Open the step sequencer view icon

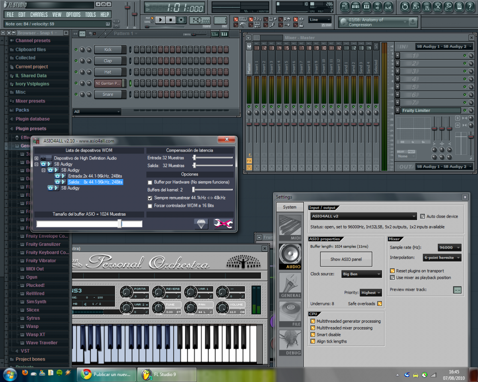[x=356, y=6]
